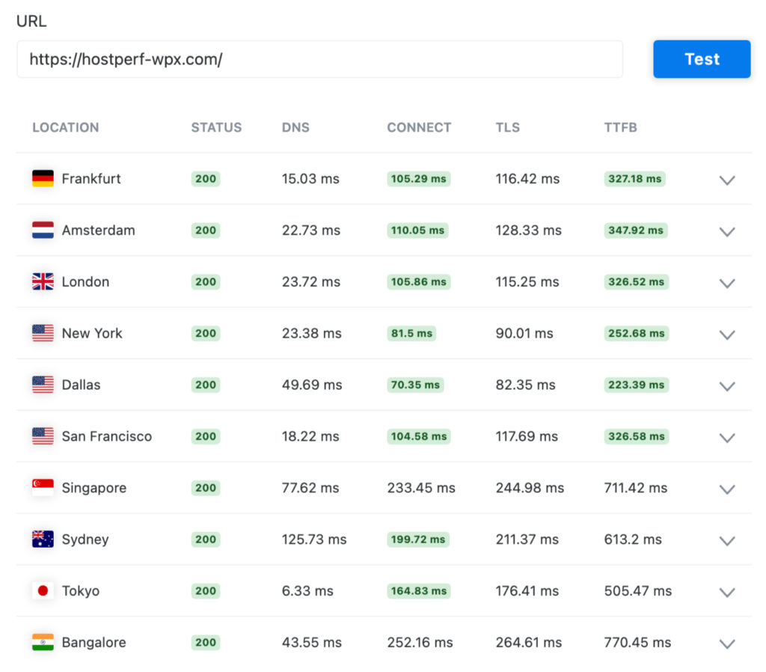Viewport: 766px width, 672px height.
Task: Click the TLS column header
Action: coord(508,127)
